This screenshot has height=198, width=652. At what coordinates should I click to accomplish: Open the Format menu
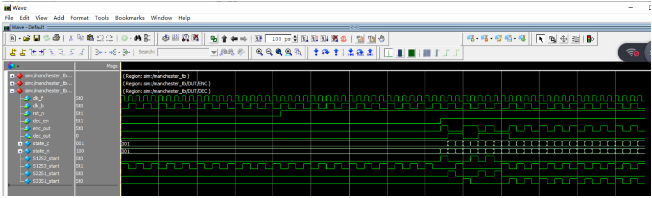(x=79, y=18)
